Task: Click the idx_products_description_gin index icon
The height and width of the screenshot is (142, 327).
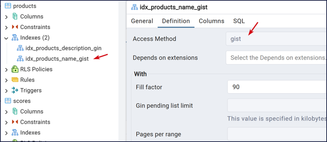Action: click(20, 48)
